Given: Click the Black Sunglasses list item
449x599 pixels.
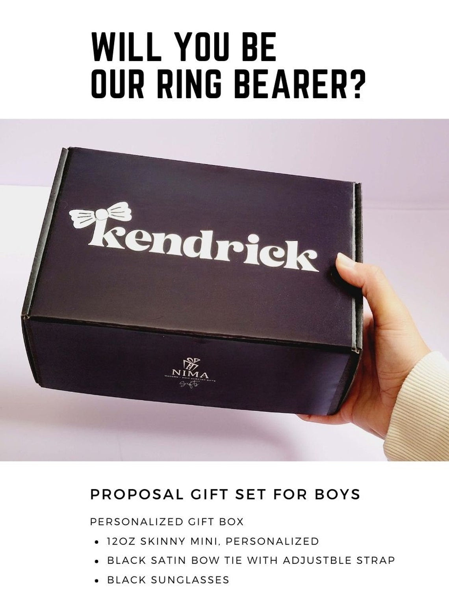Looking at the screenshot, I should pyautogui.click(x=168, y=580).
